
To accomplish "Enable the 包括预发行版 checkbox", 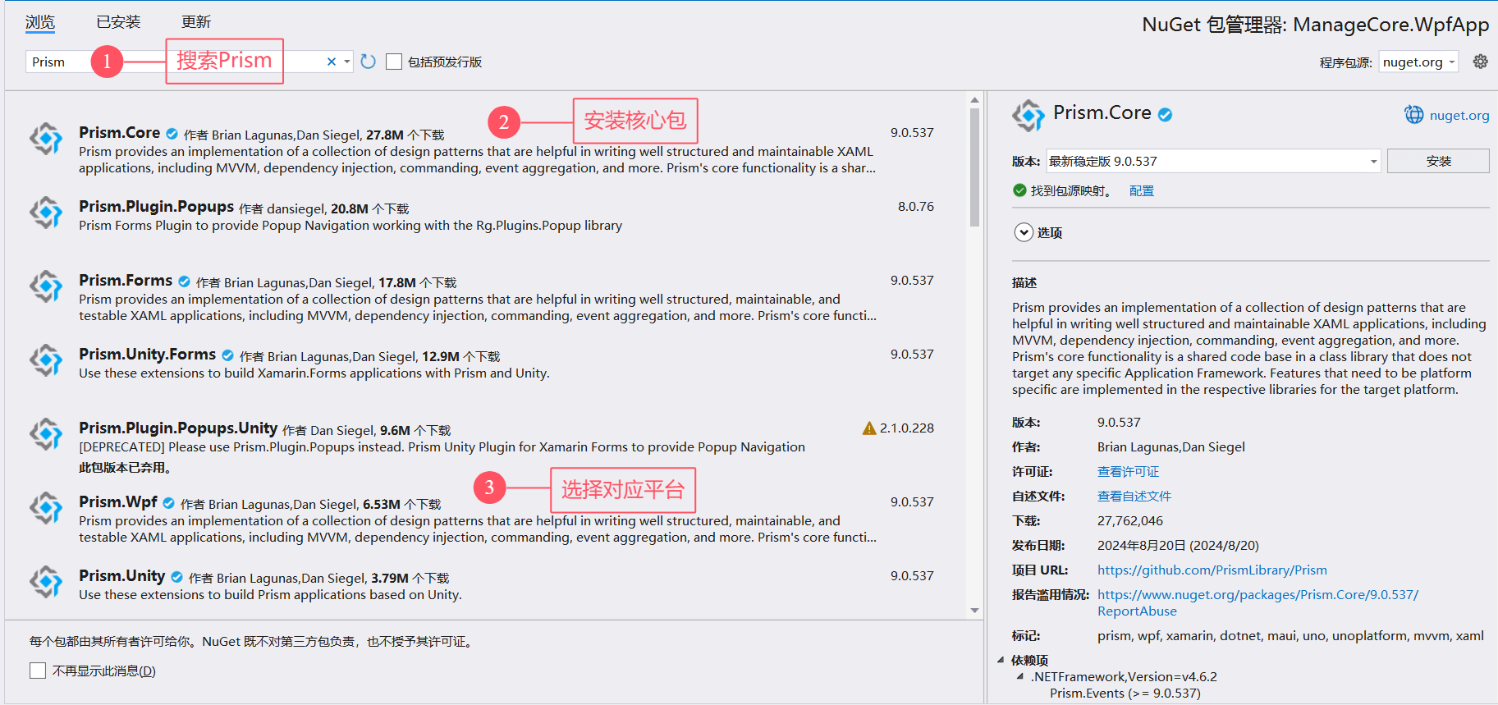I will (394, 62).
